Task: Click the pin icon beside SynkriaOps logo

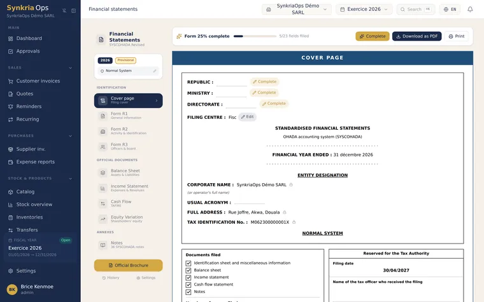Action: tap(64, 10)
